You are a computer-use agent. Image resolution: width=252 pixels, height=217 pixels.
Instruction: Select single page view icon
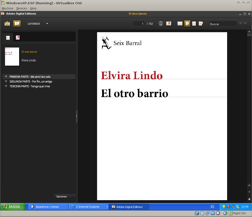(187, 24)
